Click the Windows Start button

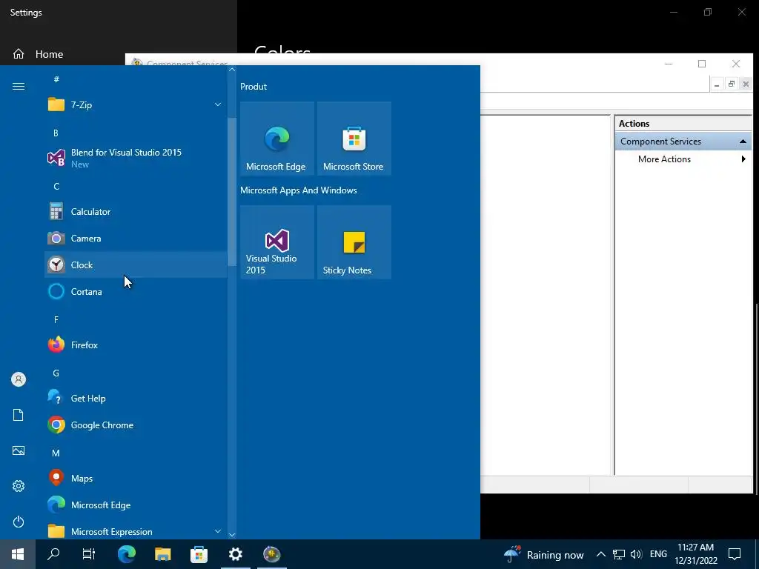pos(18,554)
